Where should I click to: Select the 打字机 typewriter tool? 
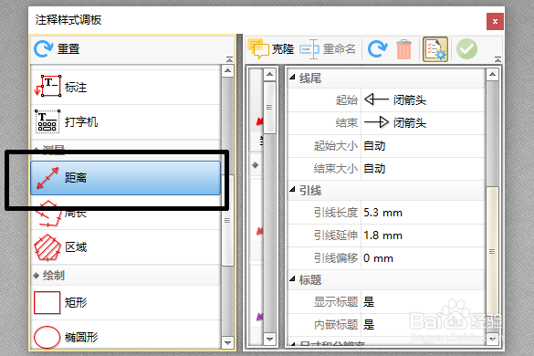click(126, 122)
